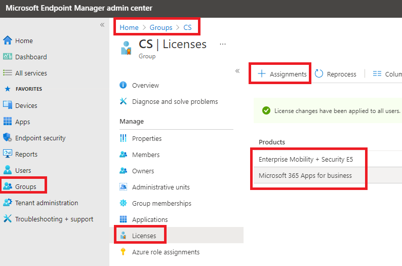Click the Endpoint security shield icon
Screen dimensions: 402x266
coord(8,137)
